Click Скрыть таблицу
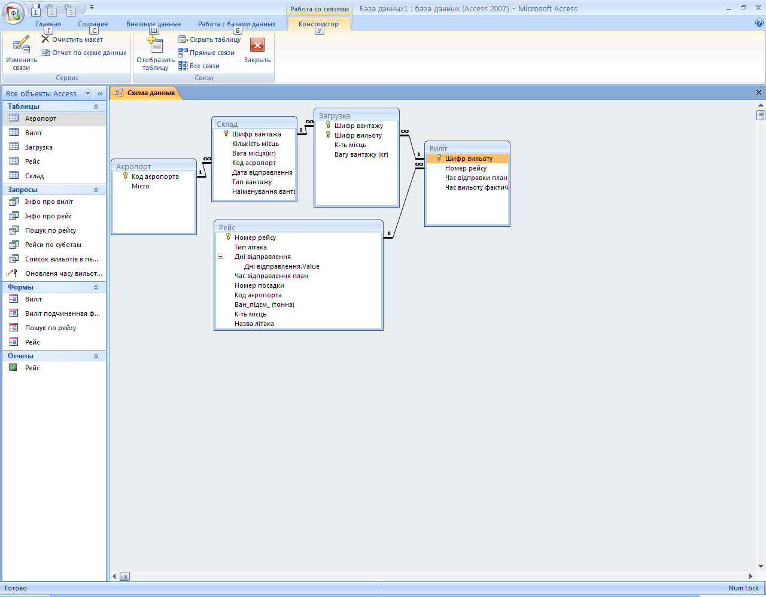 (209, 39)
